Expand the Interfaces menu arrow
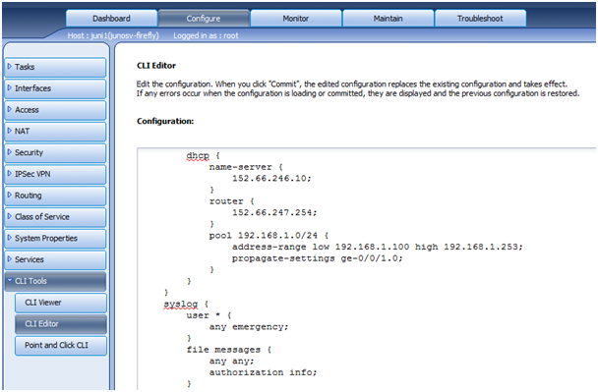The image size is (598, 392). (10, 87)
